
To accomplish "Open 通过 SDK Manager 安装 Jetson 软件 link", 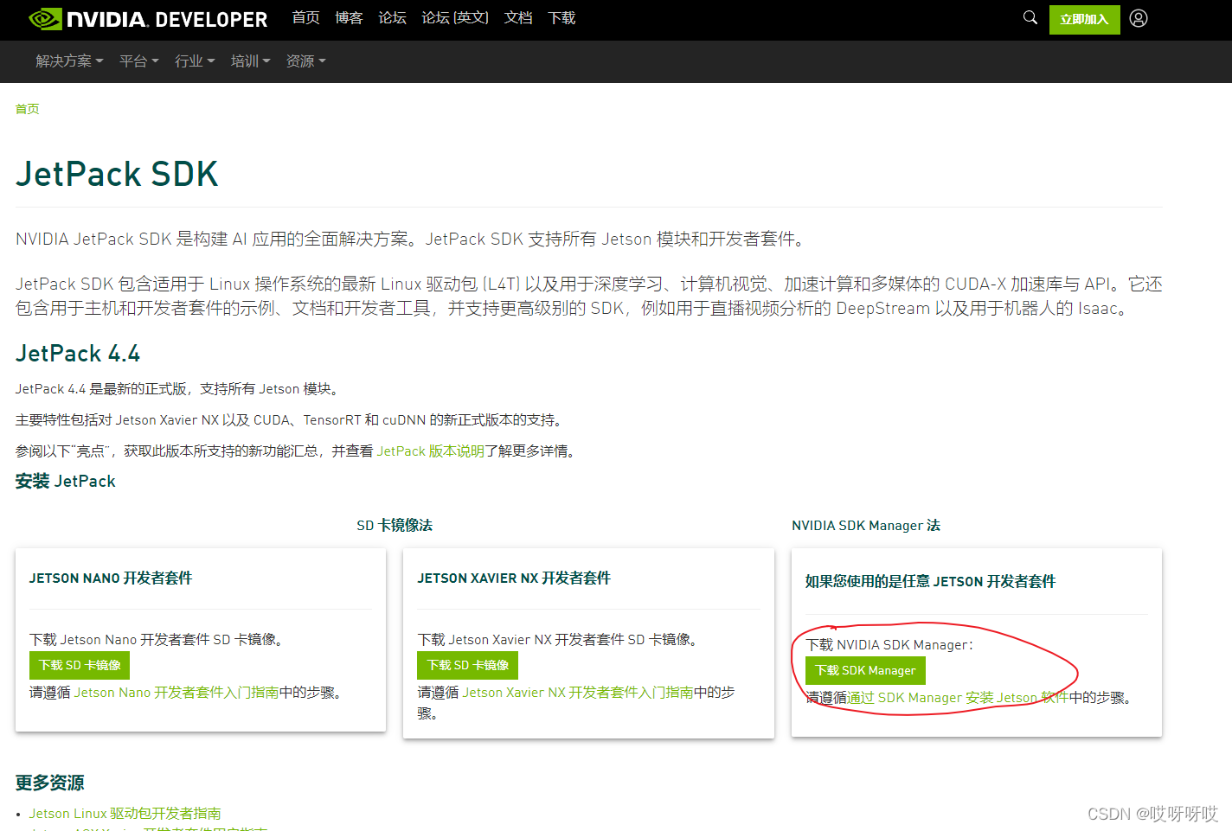I will (x=958, y=698).
